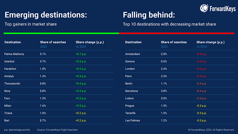This screenshot has width=238, height=134.
Task: Click the Geneva -0.6 p.p. value
Action: [x=202, y=61]
